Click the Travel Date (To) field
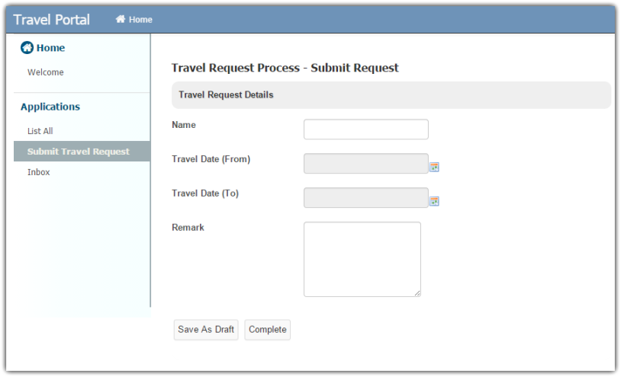 click(x=365, y=198)
